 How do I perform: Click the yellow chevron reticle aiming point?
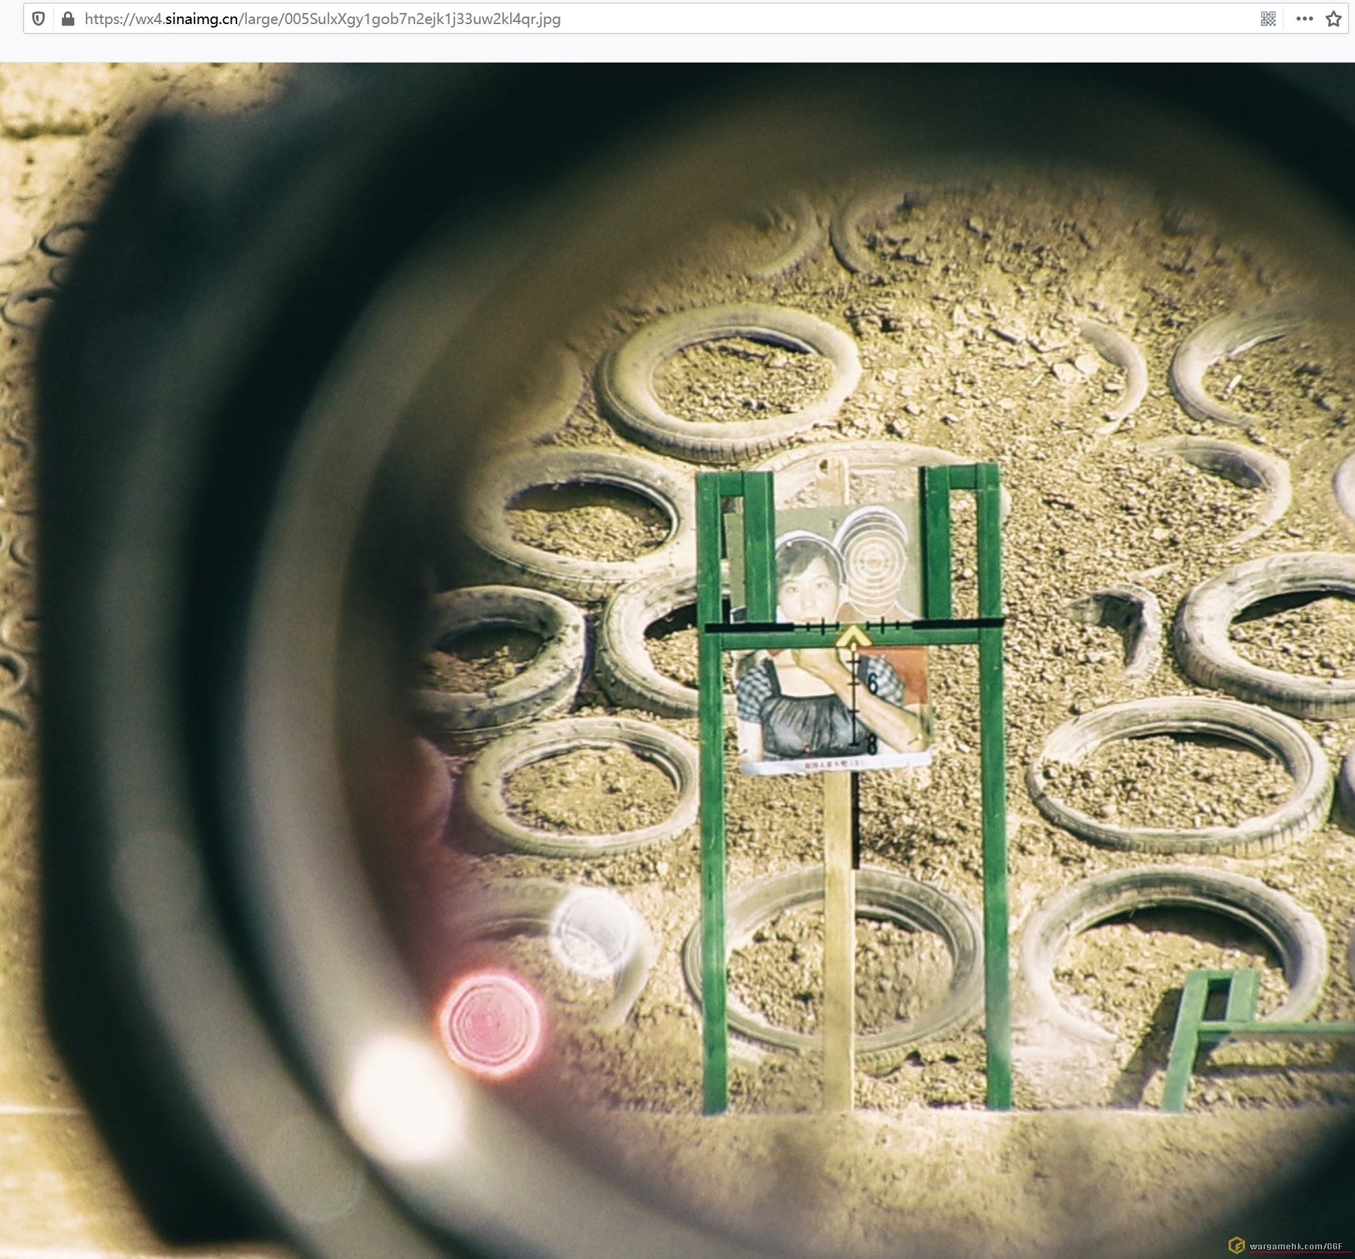pyautogui.click(x=853, y=636)
